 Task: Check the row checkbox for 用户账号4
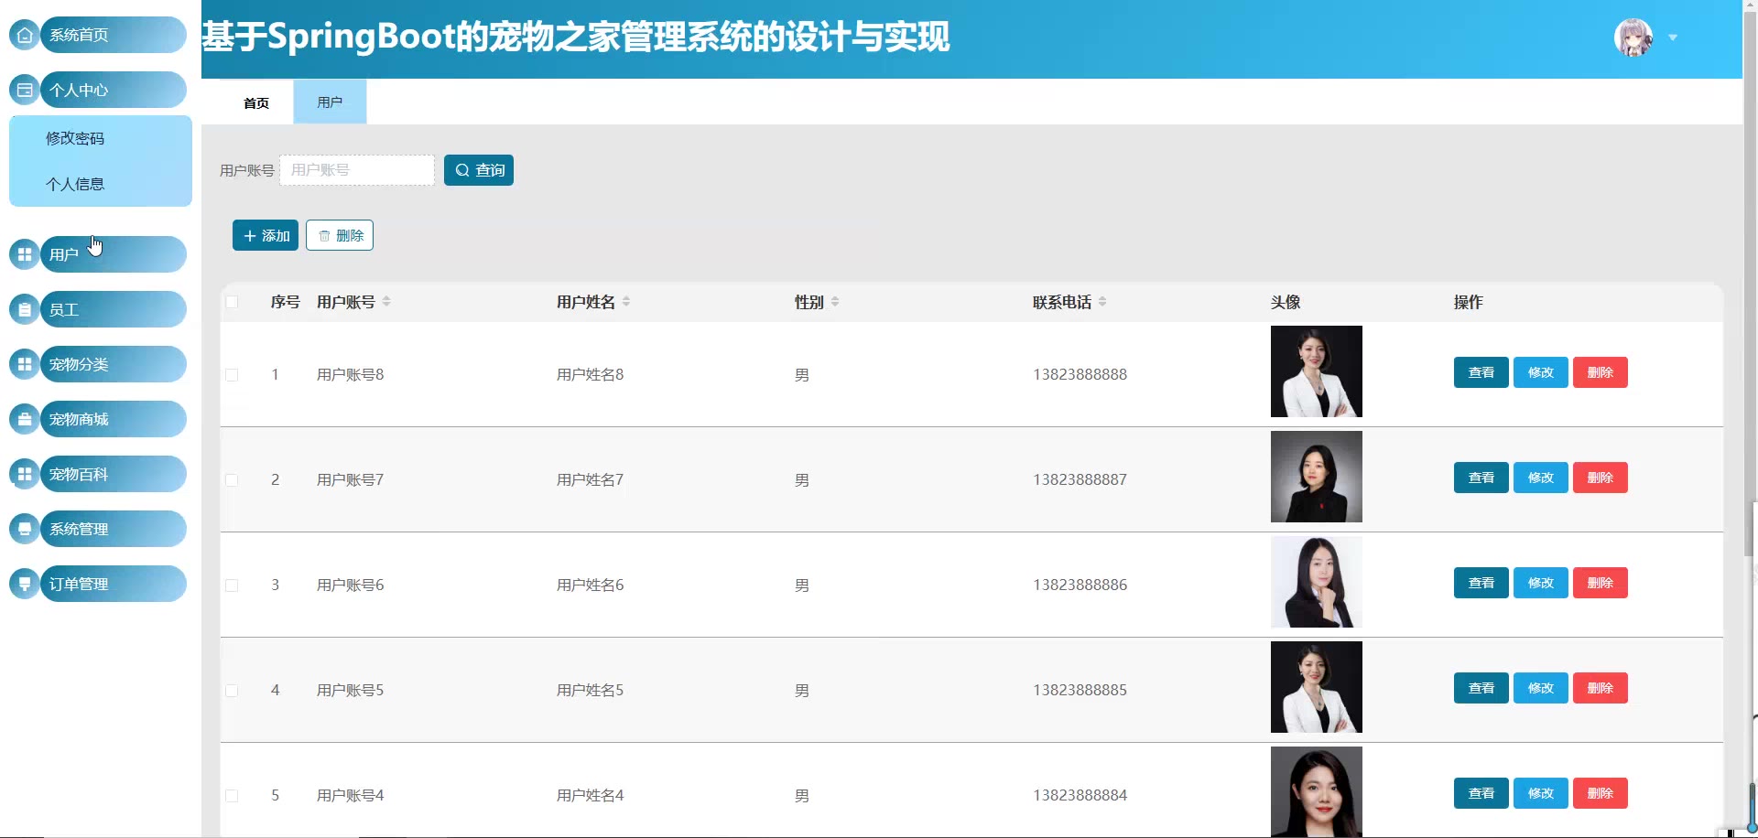[232, 796]
